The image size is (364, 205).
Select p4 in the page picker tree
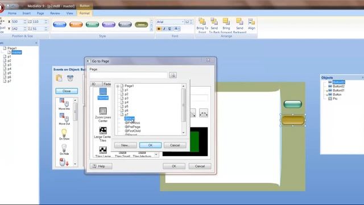[x=126, y=102]
